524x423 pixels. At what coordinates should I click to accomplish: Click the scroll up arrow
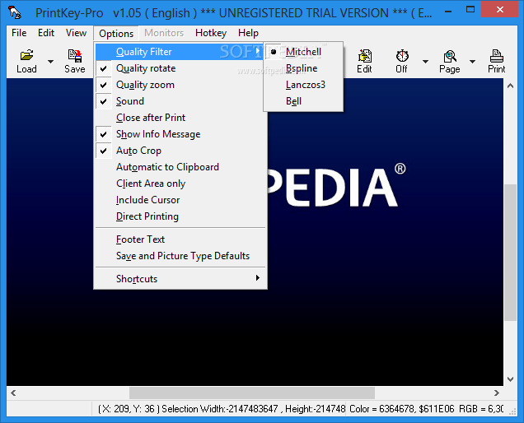(510, 86)
